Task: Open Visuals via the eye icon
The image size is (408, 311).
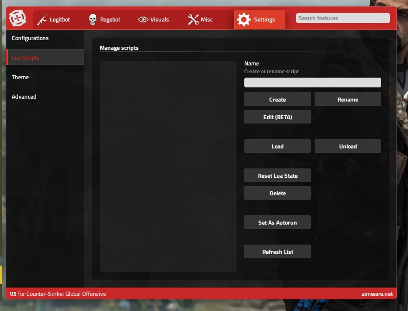Action: [143, 20]
